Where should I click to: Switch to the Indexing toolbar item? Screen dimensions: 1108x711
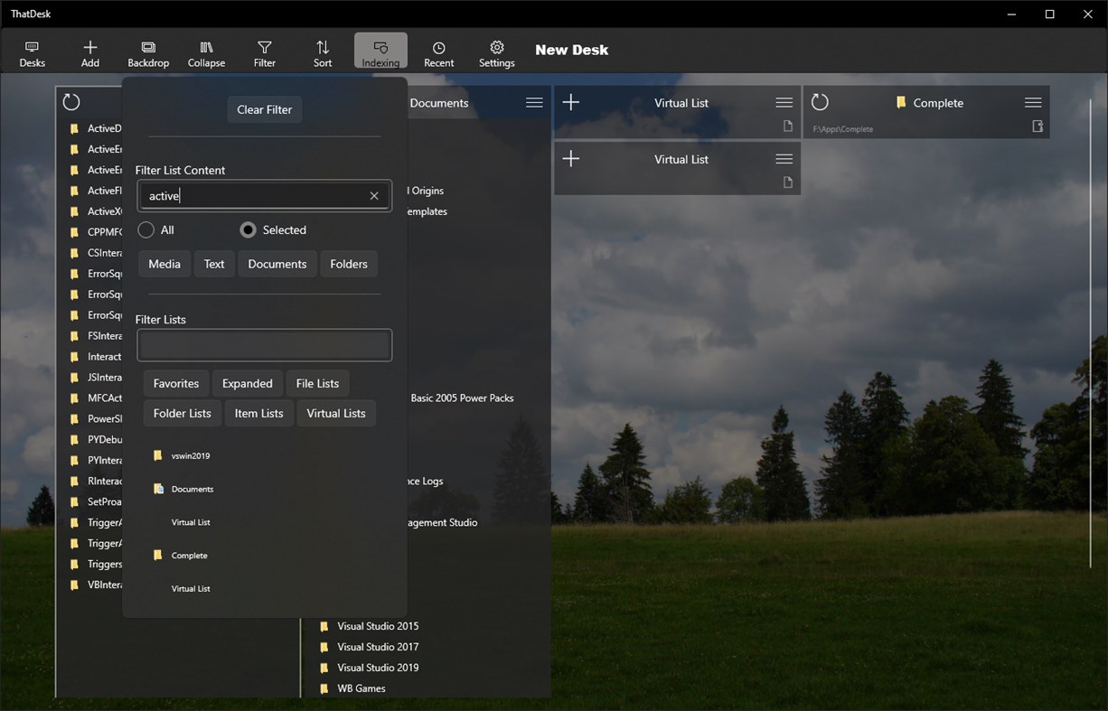380,51
